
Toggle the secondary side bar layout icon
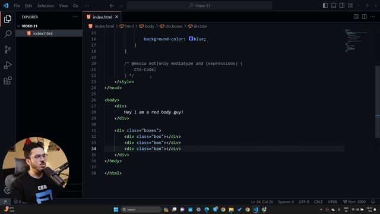coord(342,5)
